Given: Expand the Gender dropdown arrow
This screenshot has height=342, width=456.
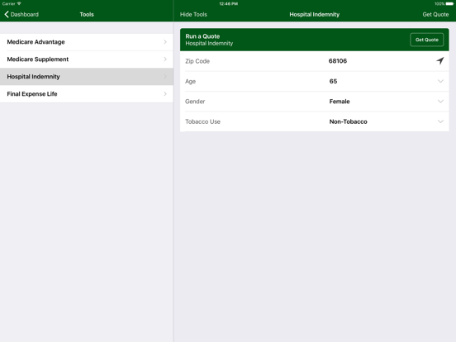Looking at the screenshot, I should [x=440, y=102].
